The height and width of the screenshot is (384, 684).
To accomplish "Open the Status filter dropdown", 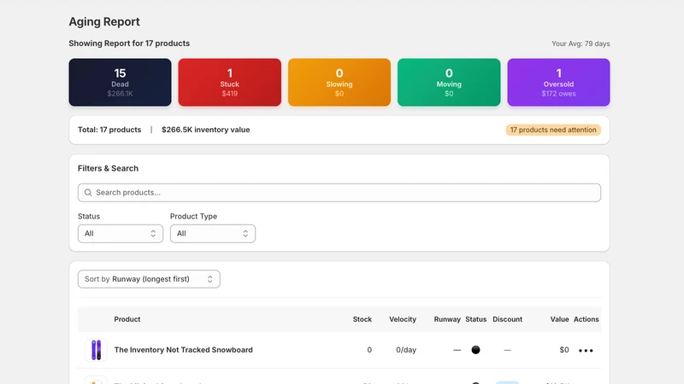I will [121, 234].
